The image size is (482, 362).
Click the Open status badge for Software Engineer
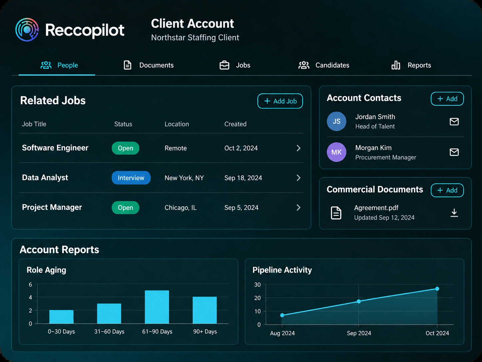pos(125,148)
